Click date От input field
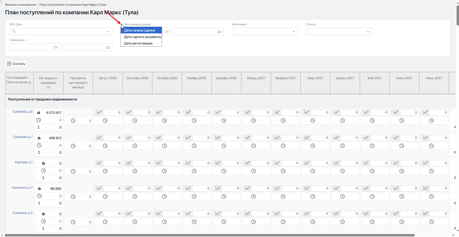This screenshot has height=237, width=459. (x=167, y=32)
